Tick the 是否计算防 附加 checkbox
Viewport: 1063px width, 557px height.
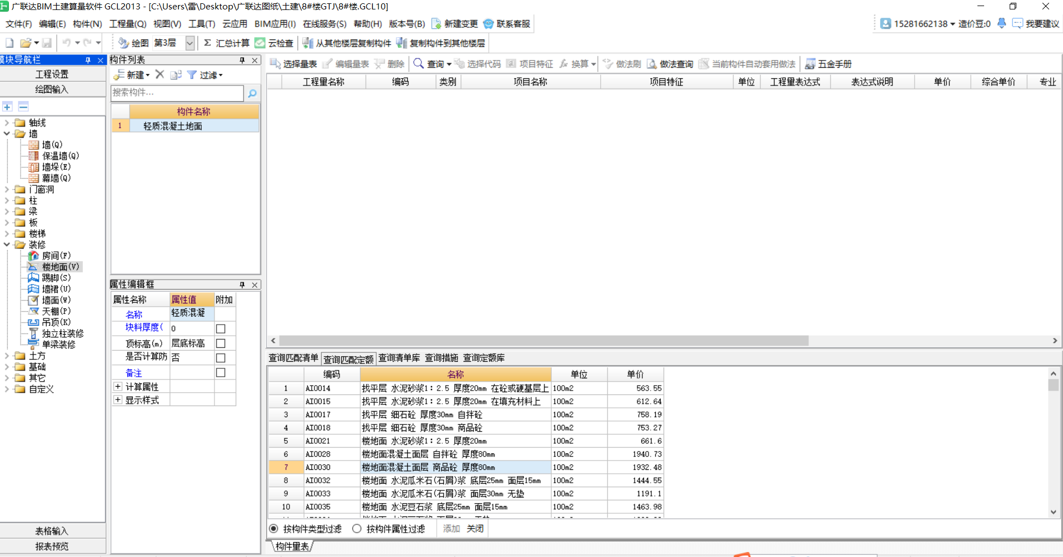coord(221,358)
